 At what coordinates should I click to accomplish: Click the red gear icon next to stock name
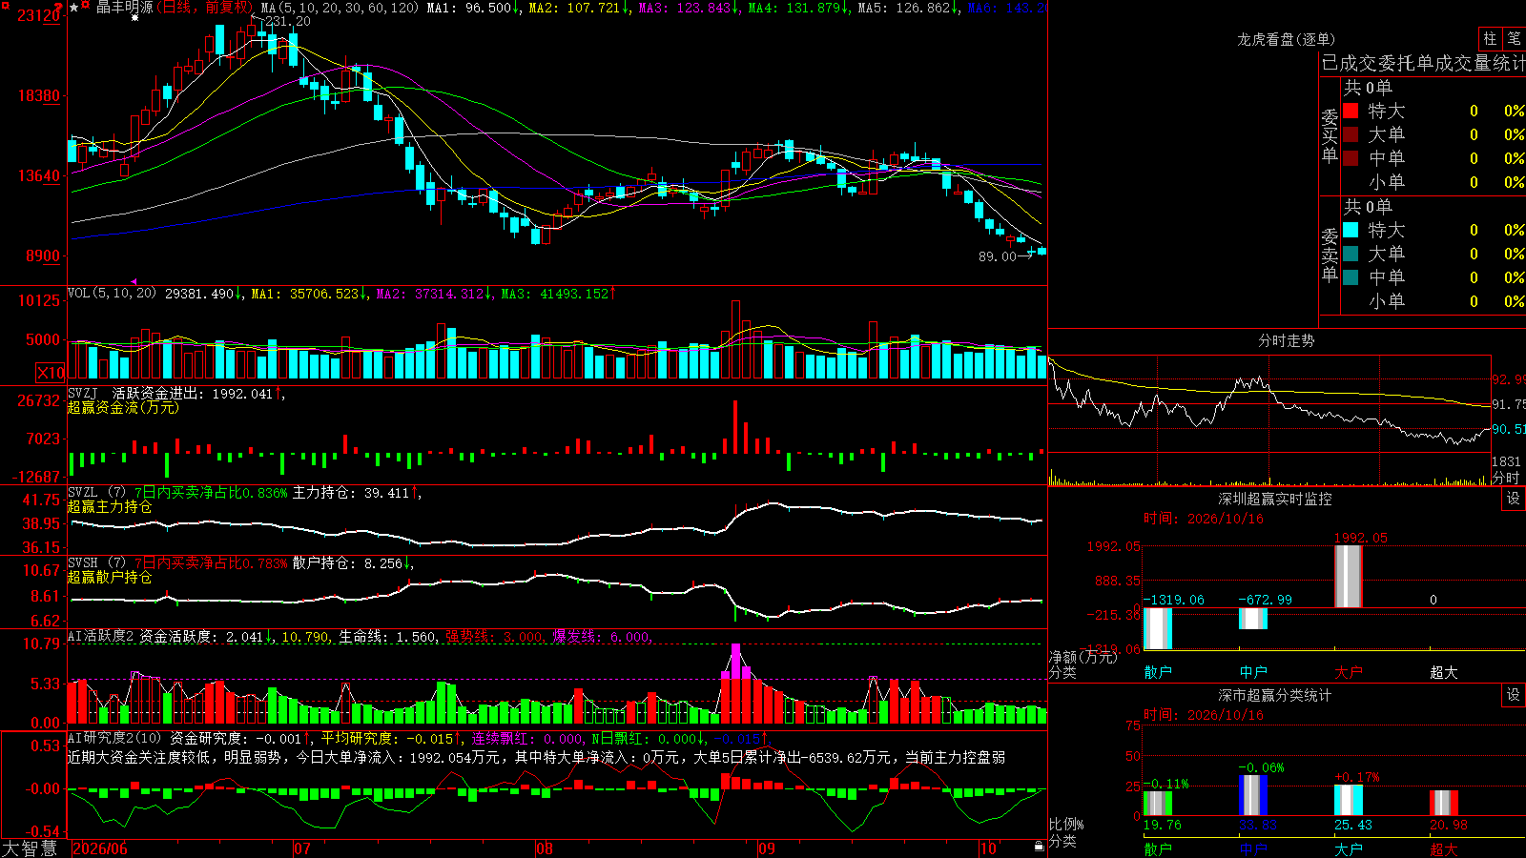(x=86, y=6)
